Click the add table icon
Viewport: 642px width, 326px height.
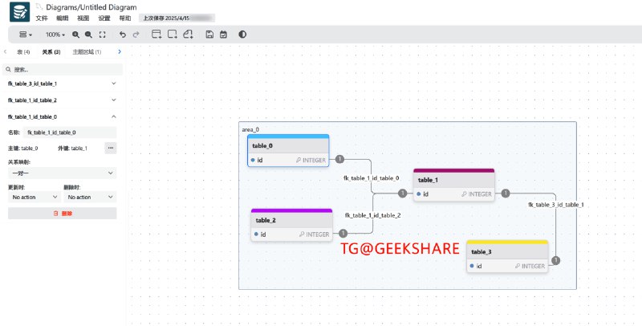[156, 35]
